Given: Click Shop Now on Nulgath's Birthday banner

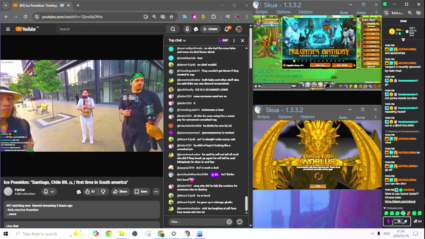Looking at the screenshot, I should click(320, 65).
